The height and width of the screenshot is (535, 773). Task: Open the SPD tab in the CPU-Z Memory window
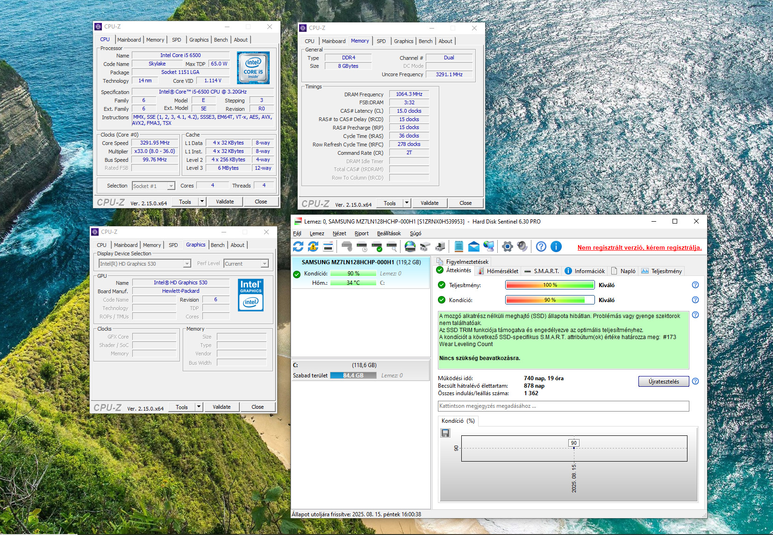coord(381,41)
